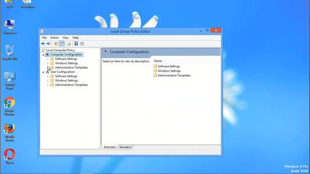Close the Local Group Policy Editor window
The image size is (310, 174).
[216, 30]
